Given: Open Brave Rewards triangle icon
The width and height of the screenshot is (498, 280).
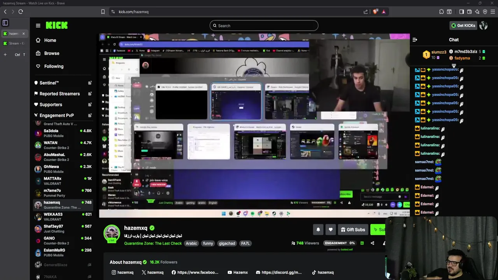Looking at the screenshot, I should pos(383,12).
